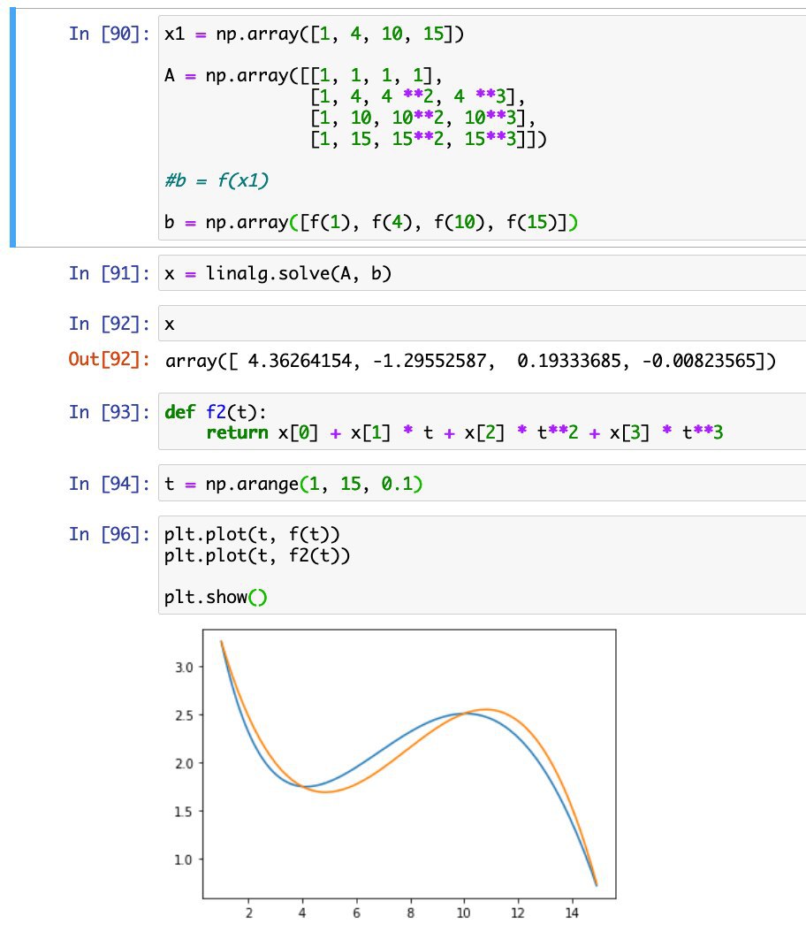
Task: Select the In [92]: prompt label
Action: click(x=110, y=324)
